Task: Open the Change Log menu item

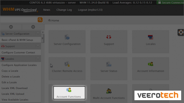Action: (x=64, y=10)
